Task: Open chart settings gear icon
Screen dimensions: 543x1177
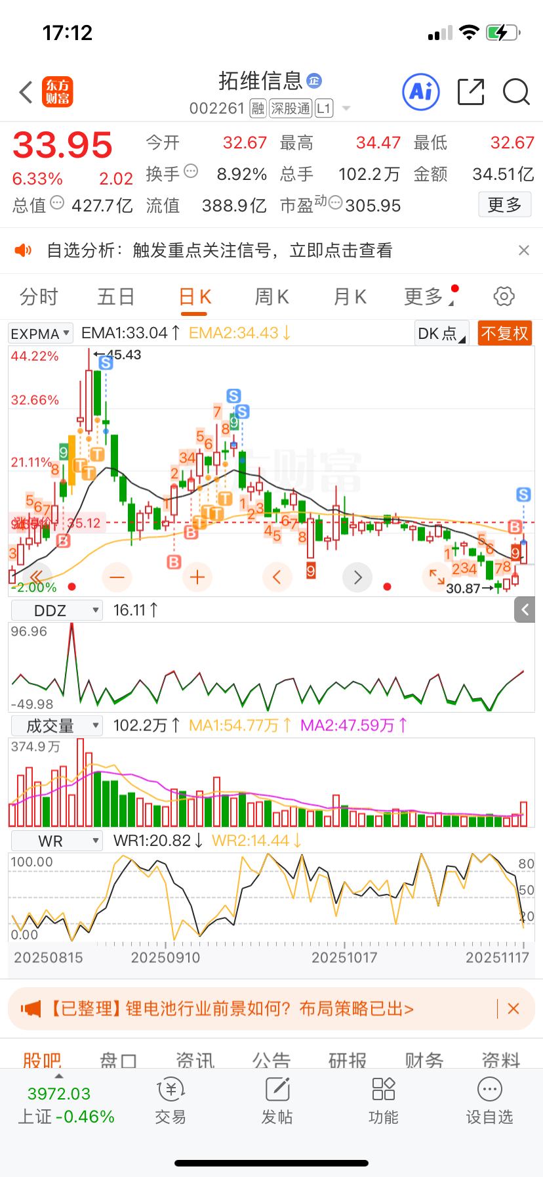Action: (x=504, y=296)
